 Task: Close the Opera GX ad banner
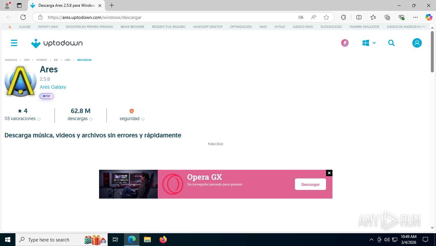pos(329,173)
